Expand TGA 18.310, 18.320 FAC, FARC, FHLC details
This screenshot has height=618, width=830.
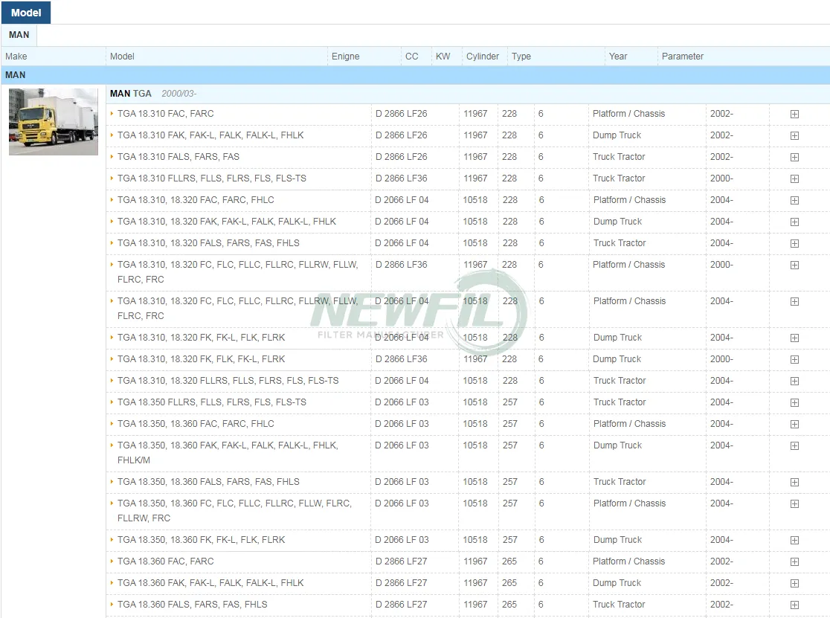(794, 201)
